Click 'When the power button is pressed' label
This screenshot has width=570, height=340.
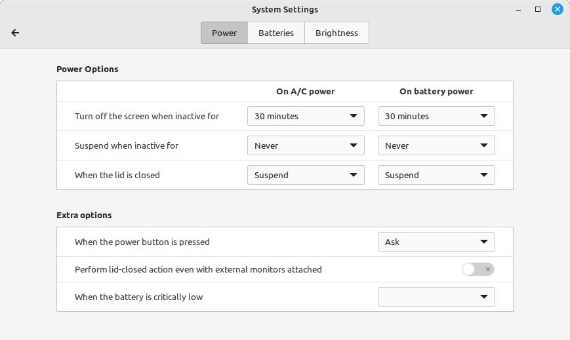click(142, 242)
